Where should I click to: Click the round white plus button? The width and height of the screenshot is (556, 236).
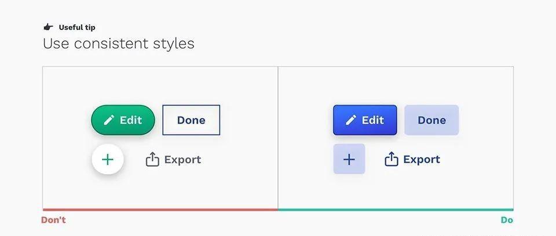[108, 159]
